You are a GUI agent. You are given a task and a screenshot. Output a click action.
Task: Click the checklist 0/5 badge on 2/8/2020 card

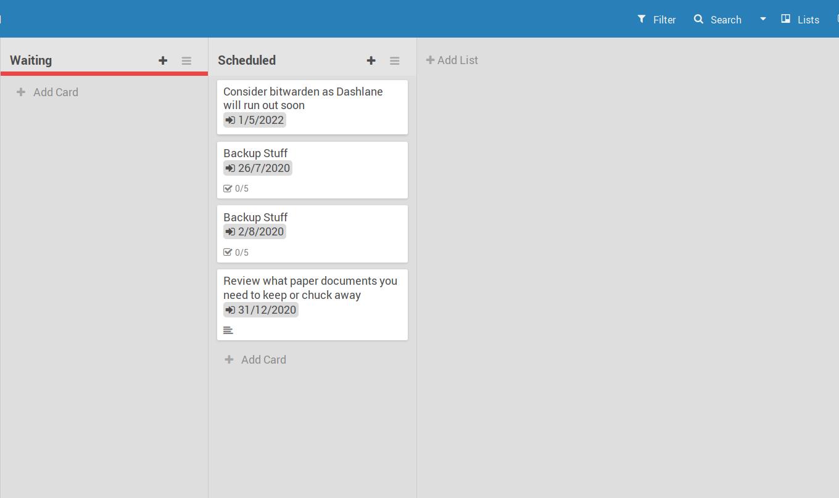click(x=236, y=253)
